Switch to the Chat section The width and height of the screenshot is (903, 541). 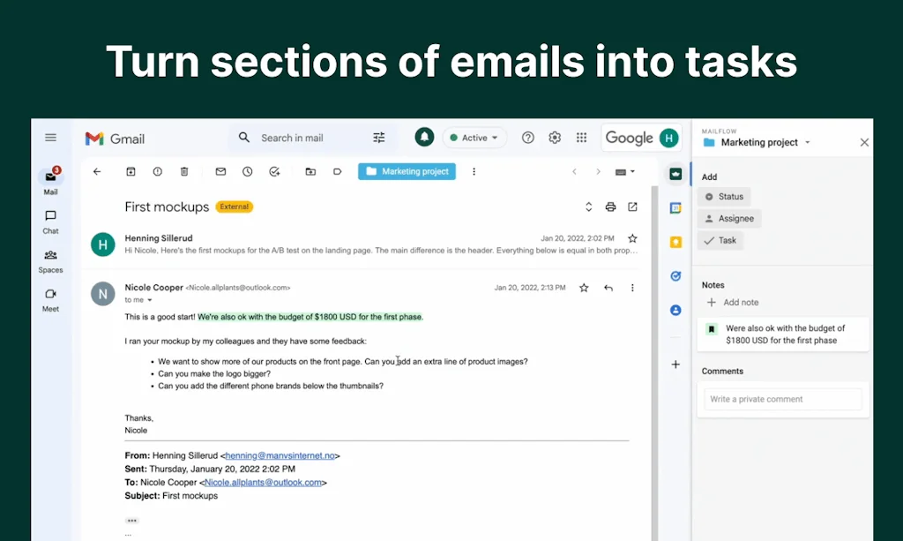pyautogui.click(x=50, y=219)
